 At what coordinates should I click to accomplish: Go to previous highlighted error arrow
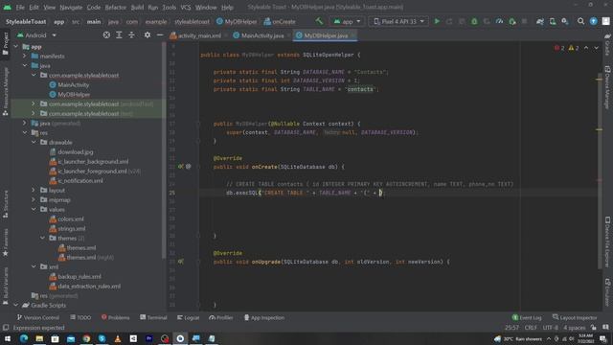pos(586,48)
